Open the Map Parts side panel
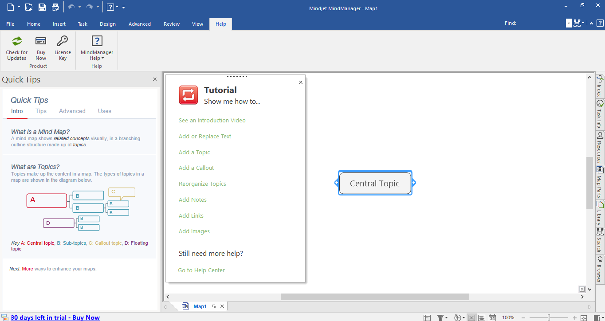 [x=600, y=182]
